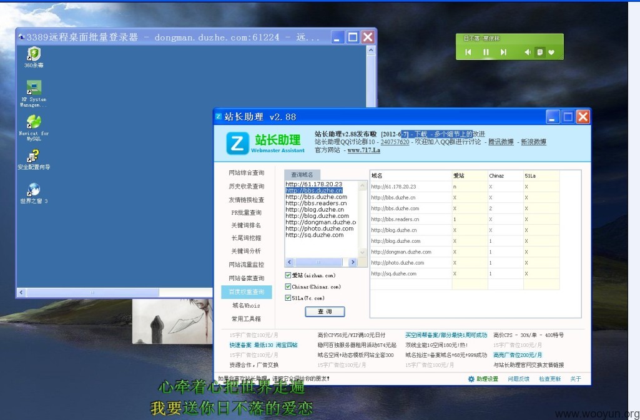Click http://blog.duzhe.cn in the results table
Image resolution: width=640 pixels, height=420 pixels.
click(x=394, y=230)
